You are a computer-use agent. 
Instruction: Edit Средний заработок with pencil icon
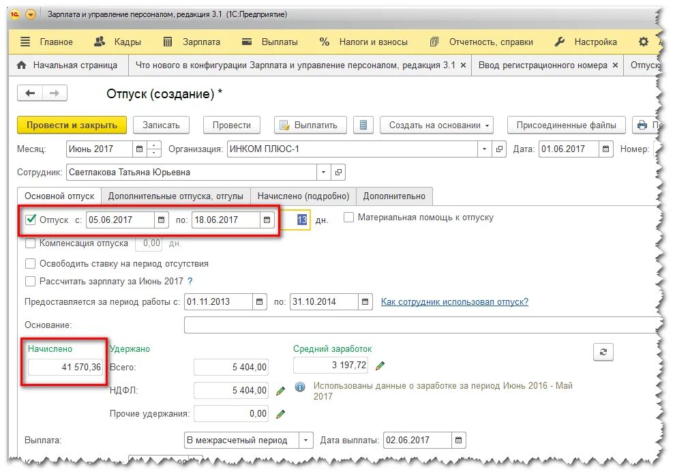click(380, 366)
